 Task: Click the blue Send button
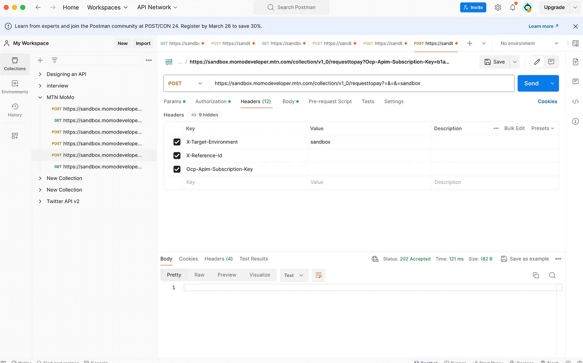[x=531, y=83]
